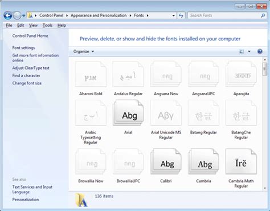Select the Arial Unicode MS Regular icon

pos(166,113)
